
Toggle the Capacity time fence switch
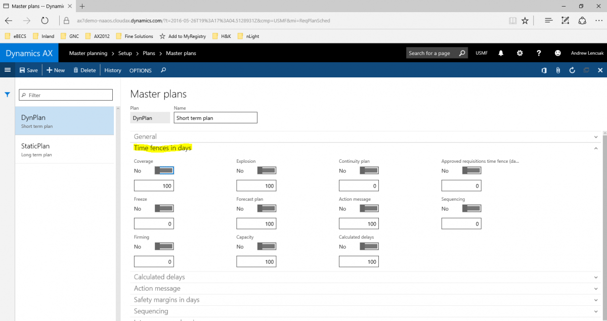pyautogui.click(x=267, y=246)
